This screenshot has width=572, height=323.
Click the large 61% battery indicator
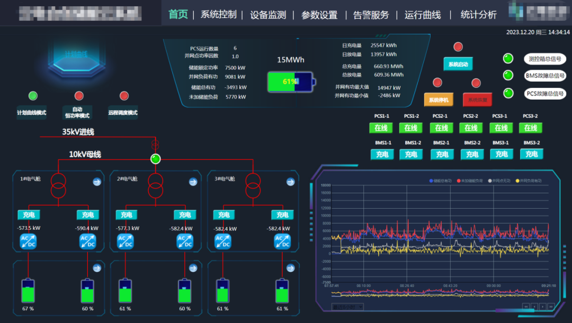click(x=291, y=82)
